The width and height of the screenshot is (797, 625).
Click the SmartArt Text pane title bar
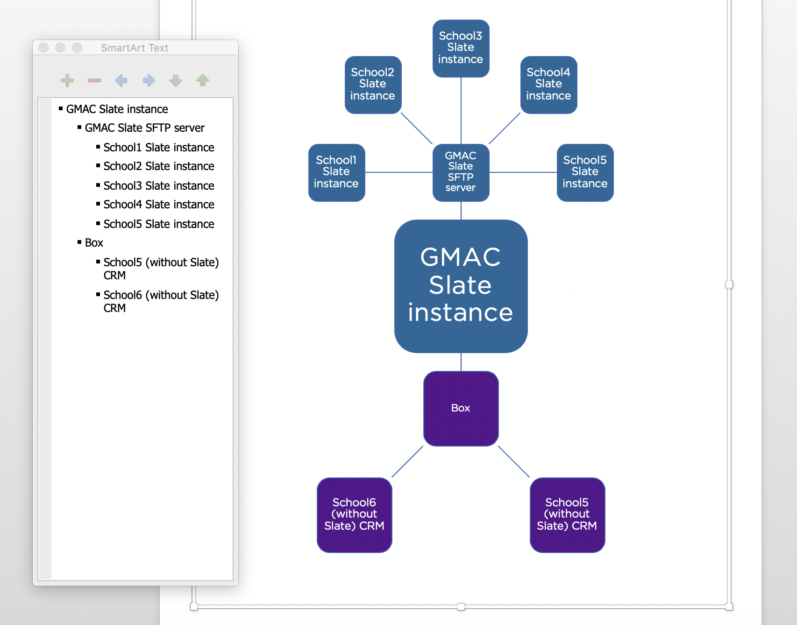(x=135, y=48)
